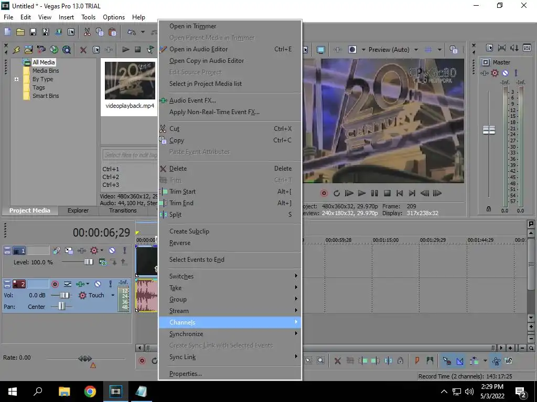
Task: Click the lightning bolt icon in Project Media
Action: (x=16, y=50)
